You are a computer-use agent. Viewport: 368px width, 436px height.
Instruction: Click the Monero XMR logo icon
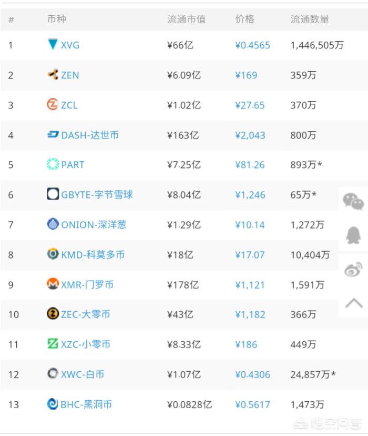53,284
